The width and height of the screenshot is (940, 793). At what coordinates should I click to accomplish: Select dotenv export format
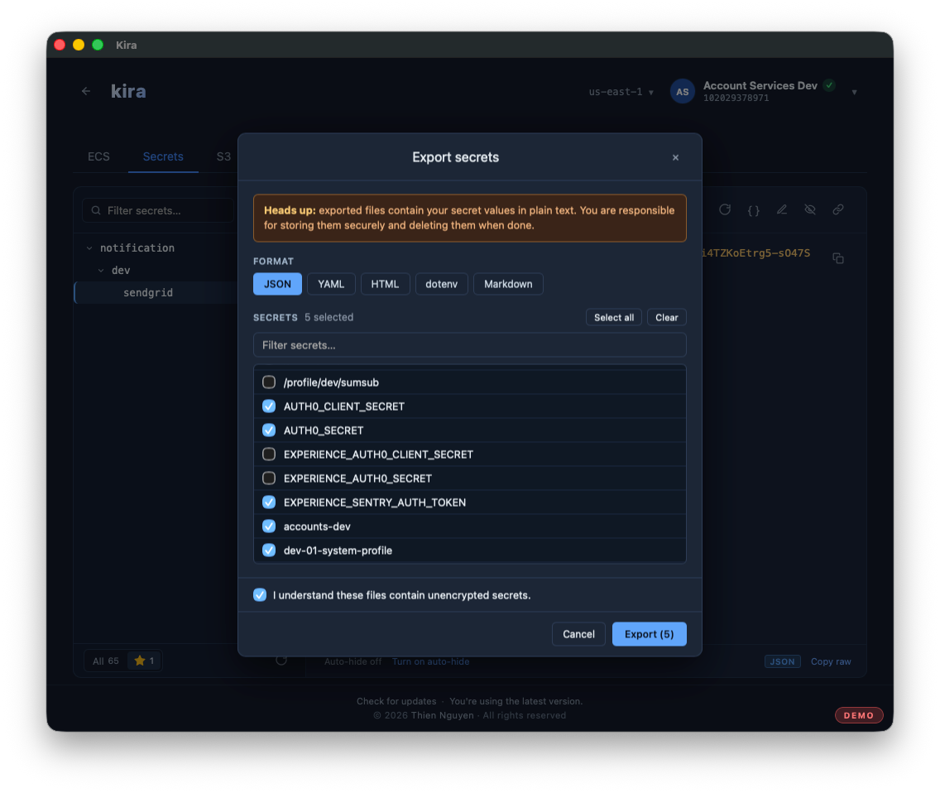tap(441, 284)
